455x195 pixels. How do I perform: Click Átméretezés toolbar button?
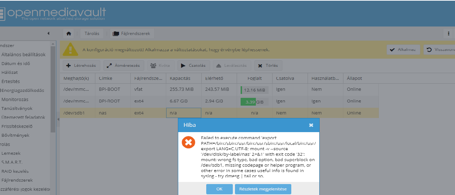(124, 65)
